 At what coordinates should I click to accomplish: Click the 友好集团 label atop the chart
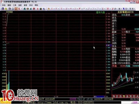pos(9,12)
